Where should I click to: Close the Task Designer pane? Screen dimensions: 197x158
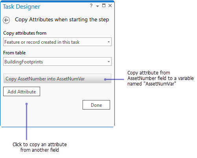110,6
